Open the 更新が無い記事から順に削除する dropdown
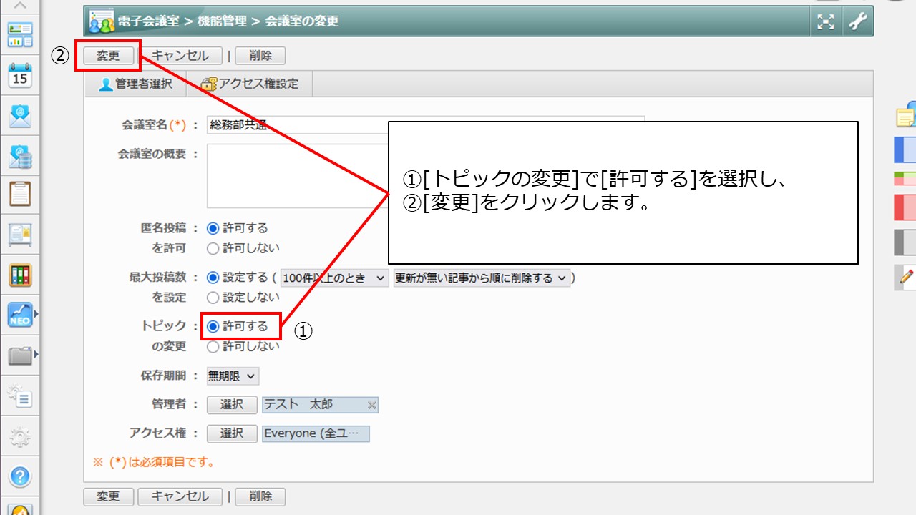 pyautogui.click(x=482, y=278)
